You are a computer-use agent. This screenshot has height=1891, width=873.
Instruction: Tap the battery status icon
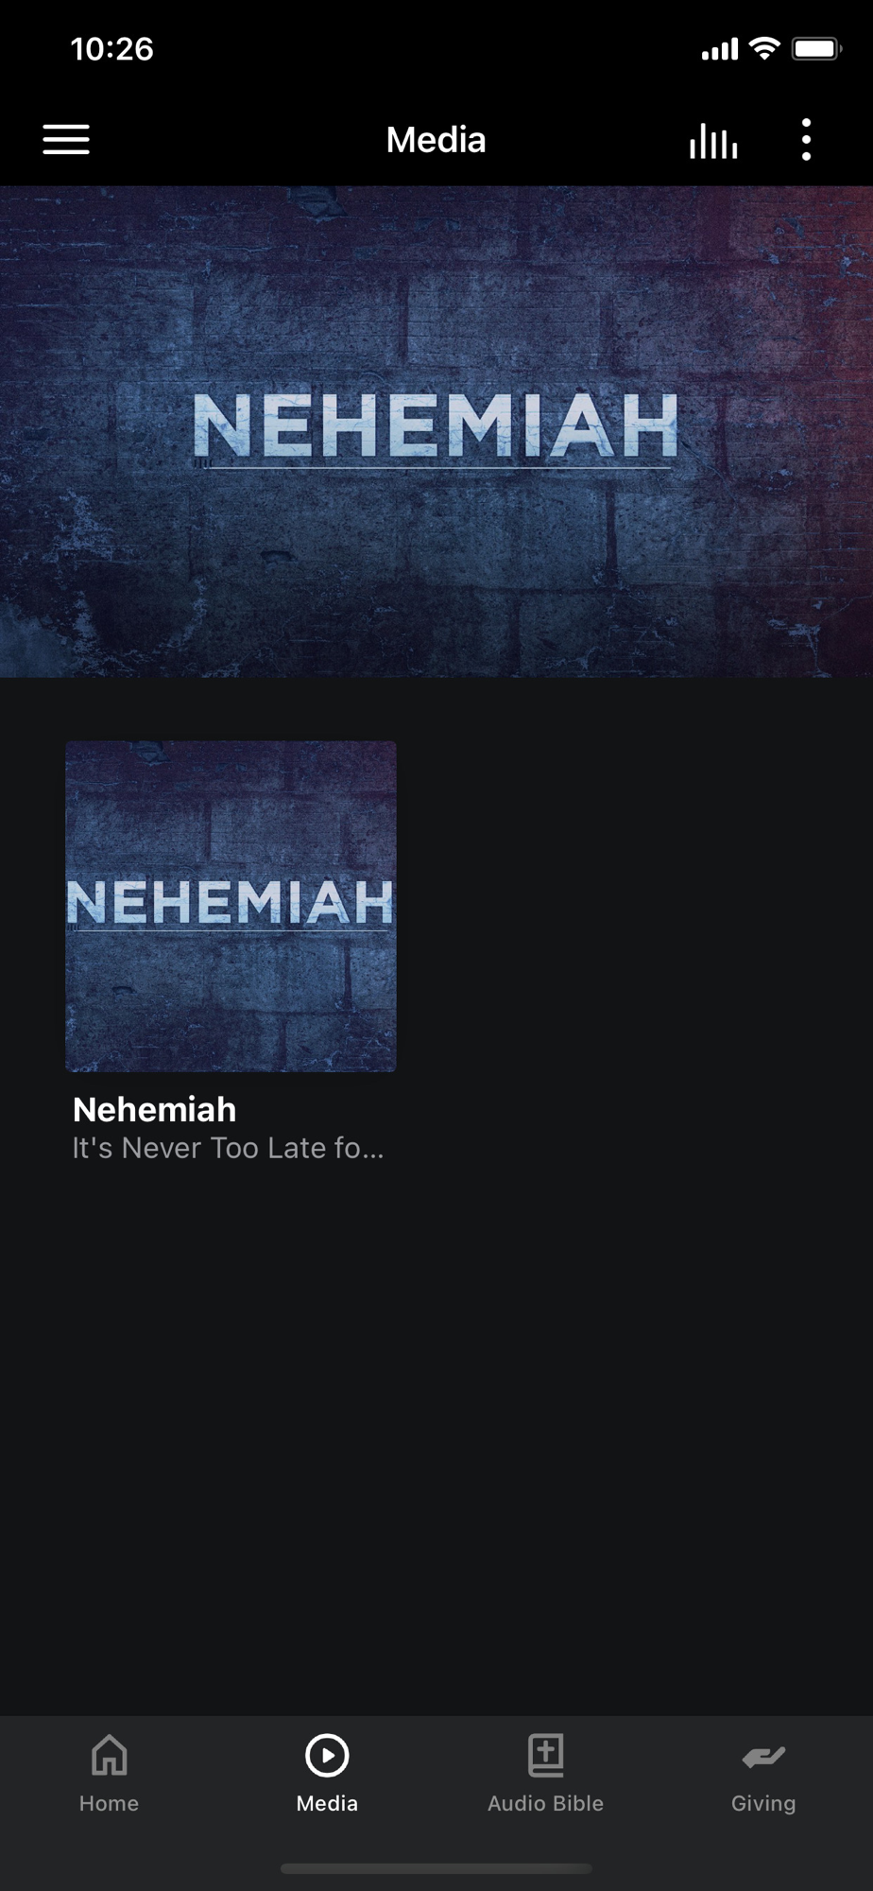tap(816, 48)
